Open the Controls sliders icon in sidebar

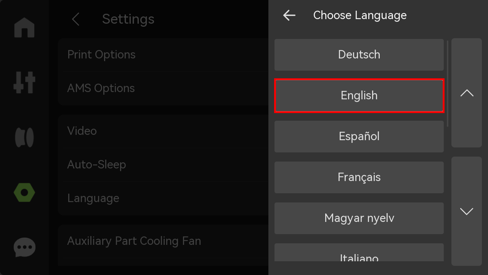tap(24, 82)
